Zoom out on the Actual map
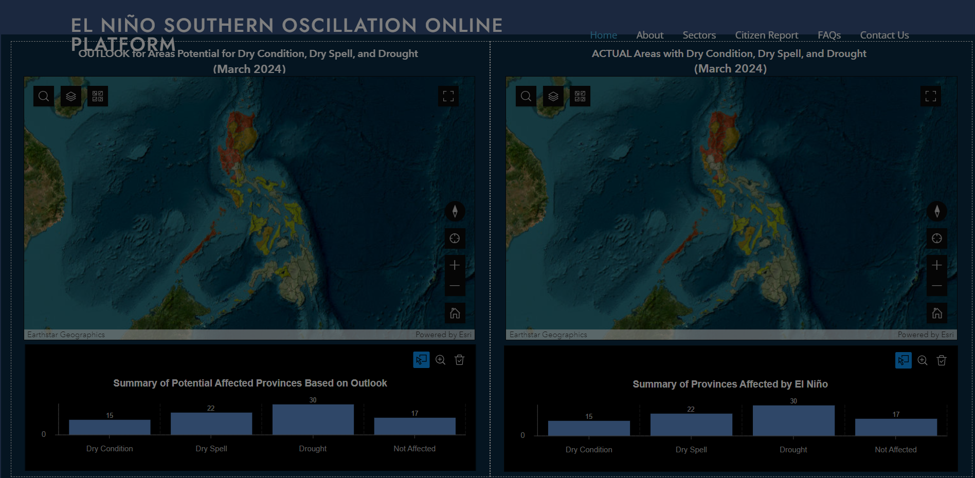This screenshot has height=478, width=975. point(936,286)
